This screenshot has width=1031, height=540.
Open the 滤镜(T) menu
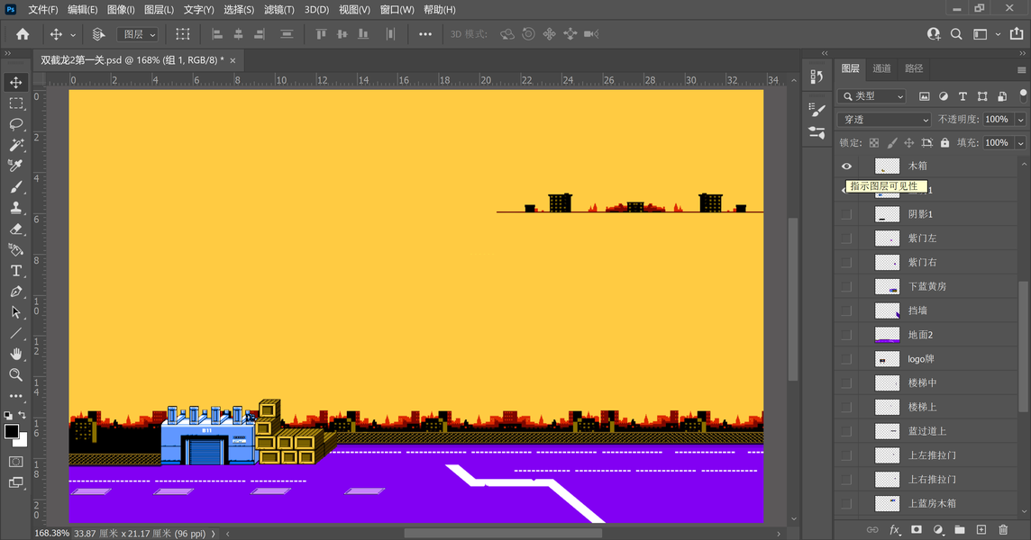279,10
